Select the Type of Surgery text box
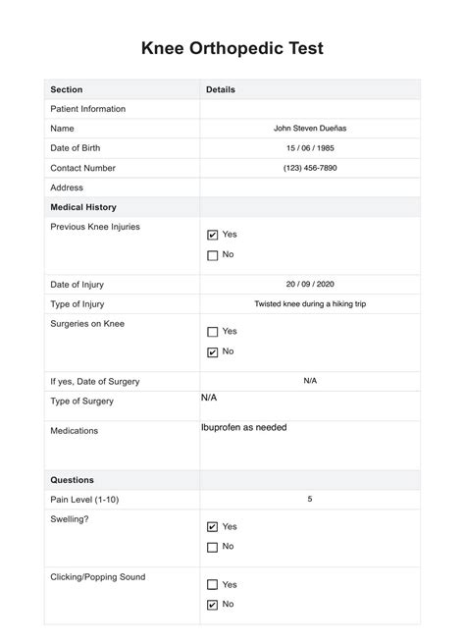Screen dimensions: 465x644 click(x=310, y=405)
